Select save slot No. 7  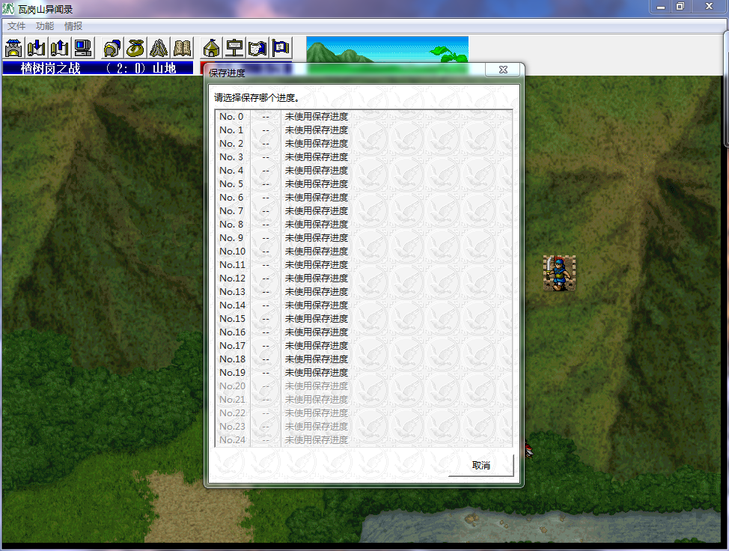(x=364, y=211)
